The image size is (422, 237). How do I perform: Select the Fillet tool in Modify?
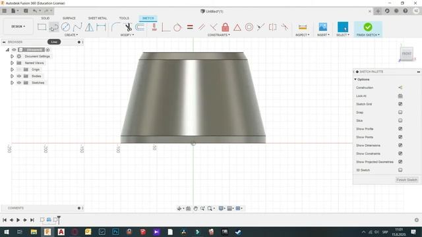click(116, 27)
